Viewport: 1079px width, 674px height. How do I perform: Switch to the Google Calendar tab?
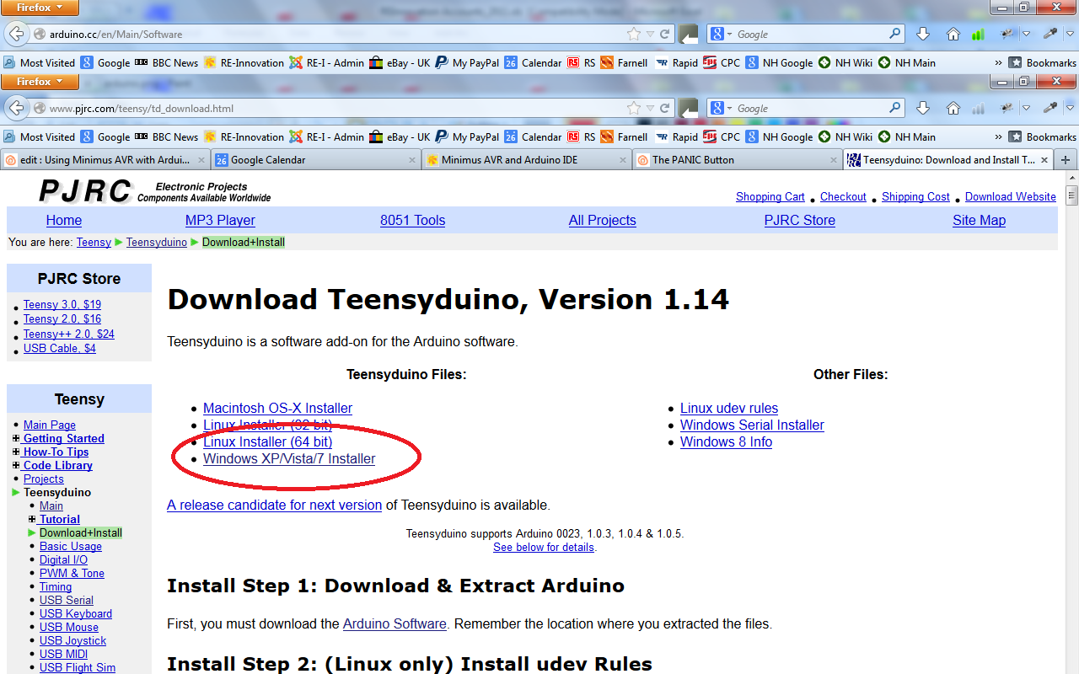316,160
